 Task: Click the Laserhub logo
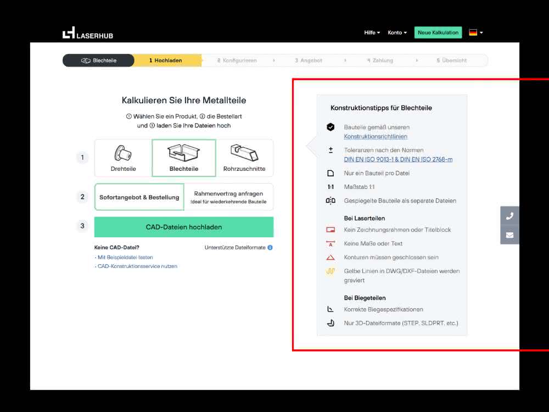pos(88,33)
